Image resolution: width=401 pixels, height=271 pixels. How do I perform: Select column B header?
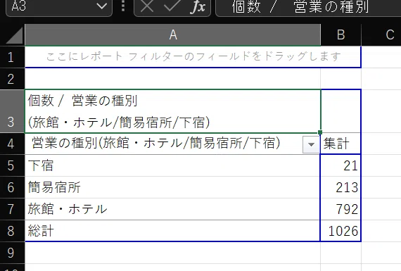(340, 35)
